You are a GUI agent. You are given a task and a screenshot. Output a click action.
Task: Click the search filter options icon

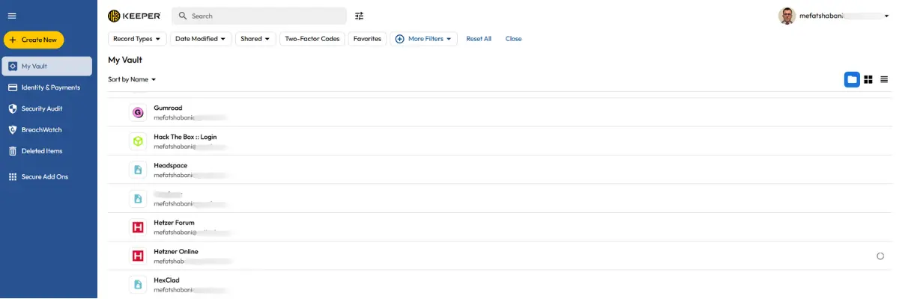360,16
